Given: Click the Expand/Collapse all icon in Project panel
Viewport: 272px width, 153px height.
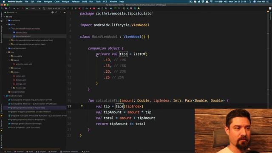Looking at the screenshot, I should click(56, 12).
